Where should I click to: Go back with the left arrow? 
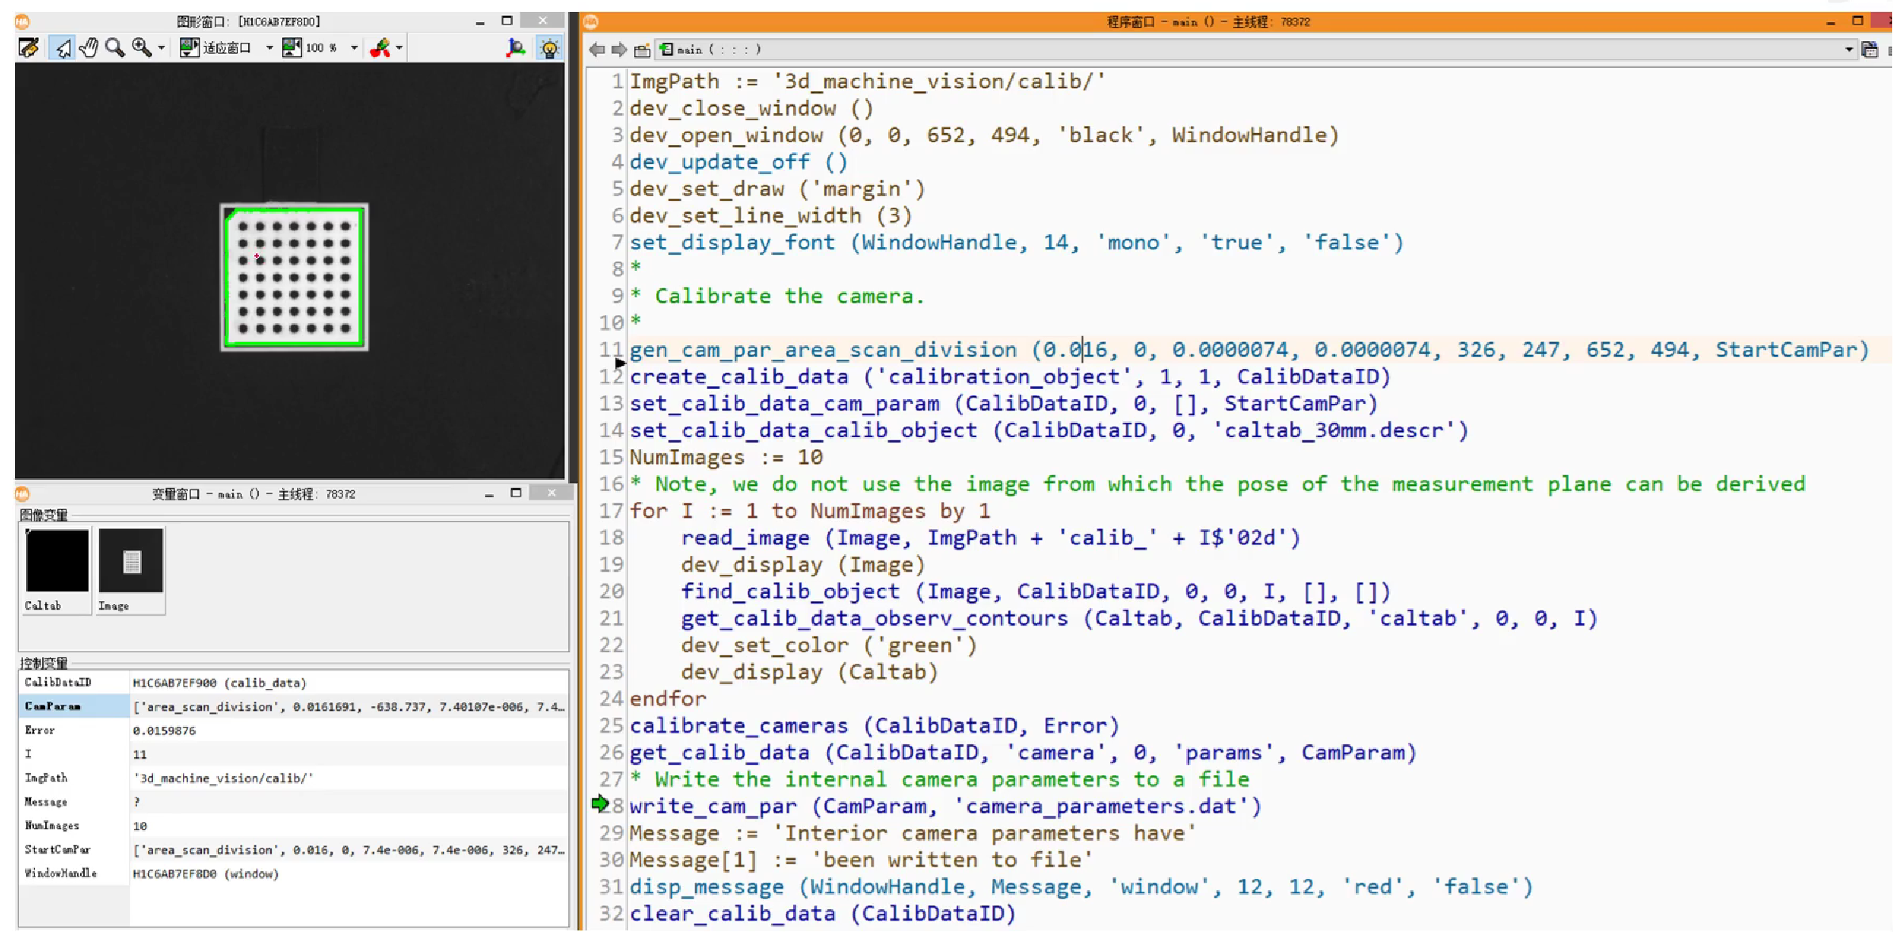click(597, 50)
